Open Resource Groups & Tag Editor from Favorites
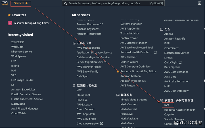Viewport: 205px width, 128px height. pos(32,23)
